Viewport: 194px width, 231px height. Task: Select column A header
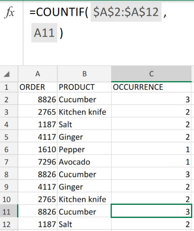[38, 74]
